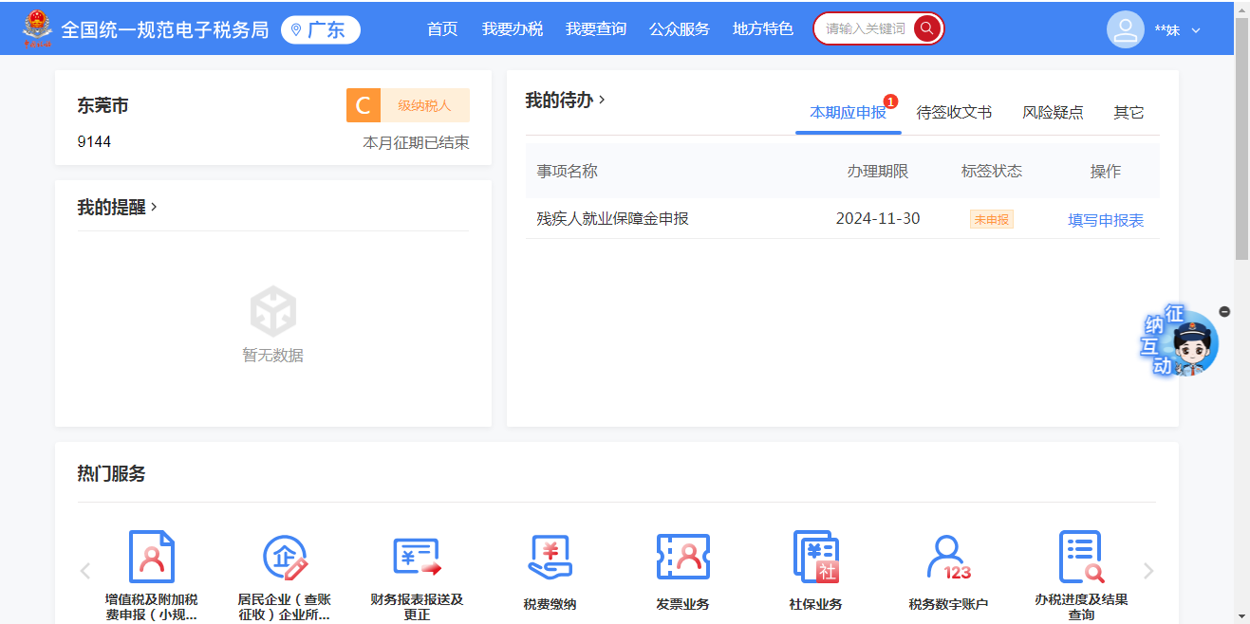
Task: Click the orange C taxpayer grade badge
Action: pyautogui.click(x=364, y=105)
